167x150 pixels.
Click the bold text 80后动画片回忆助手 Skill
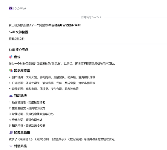[64, 25]
